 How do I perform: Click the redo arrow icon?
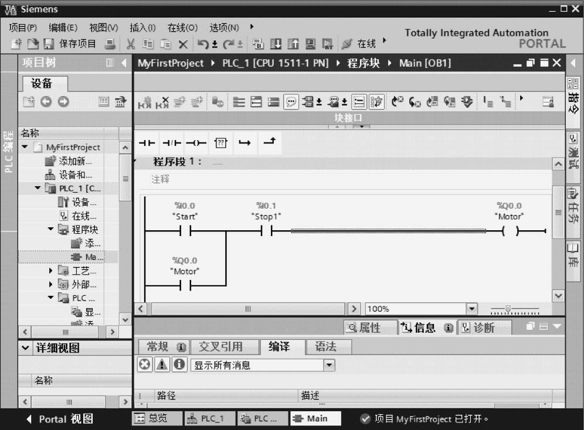tap(228, 45)
